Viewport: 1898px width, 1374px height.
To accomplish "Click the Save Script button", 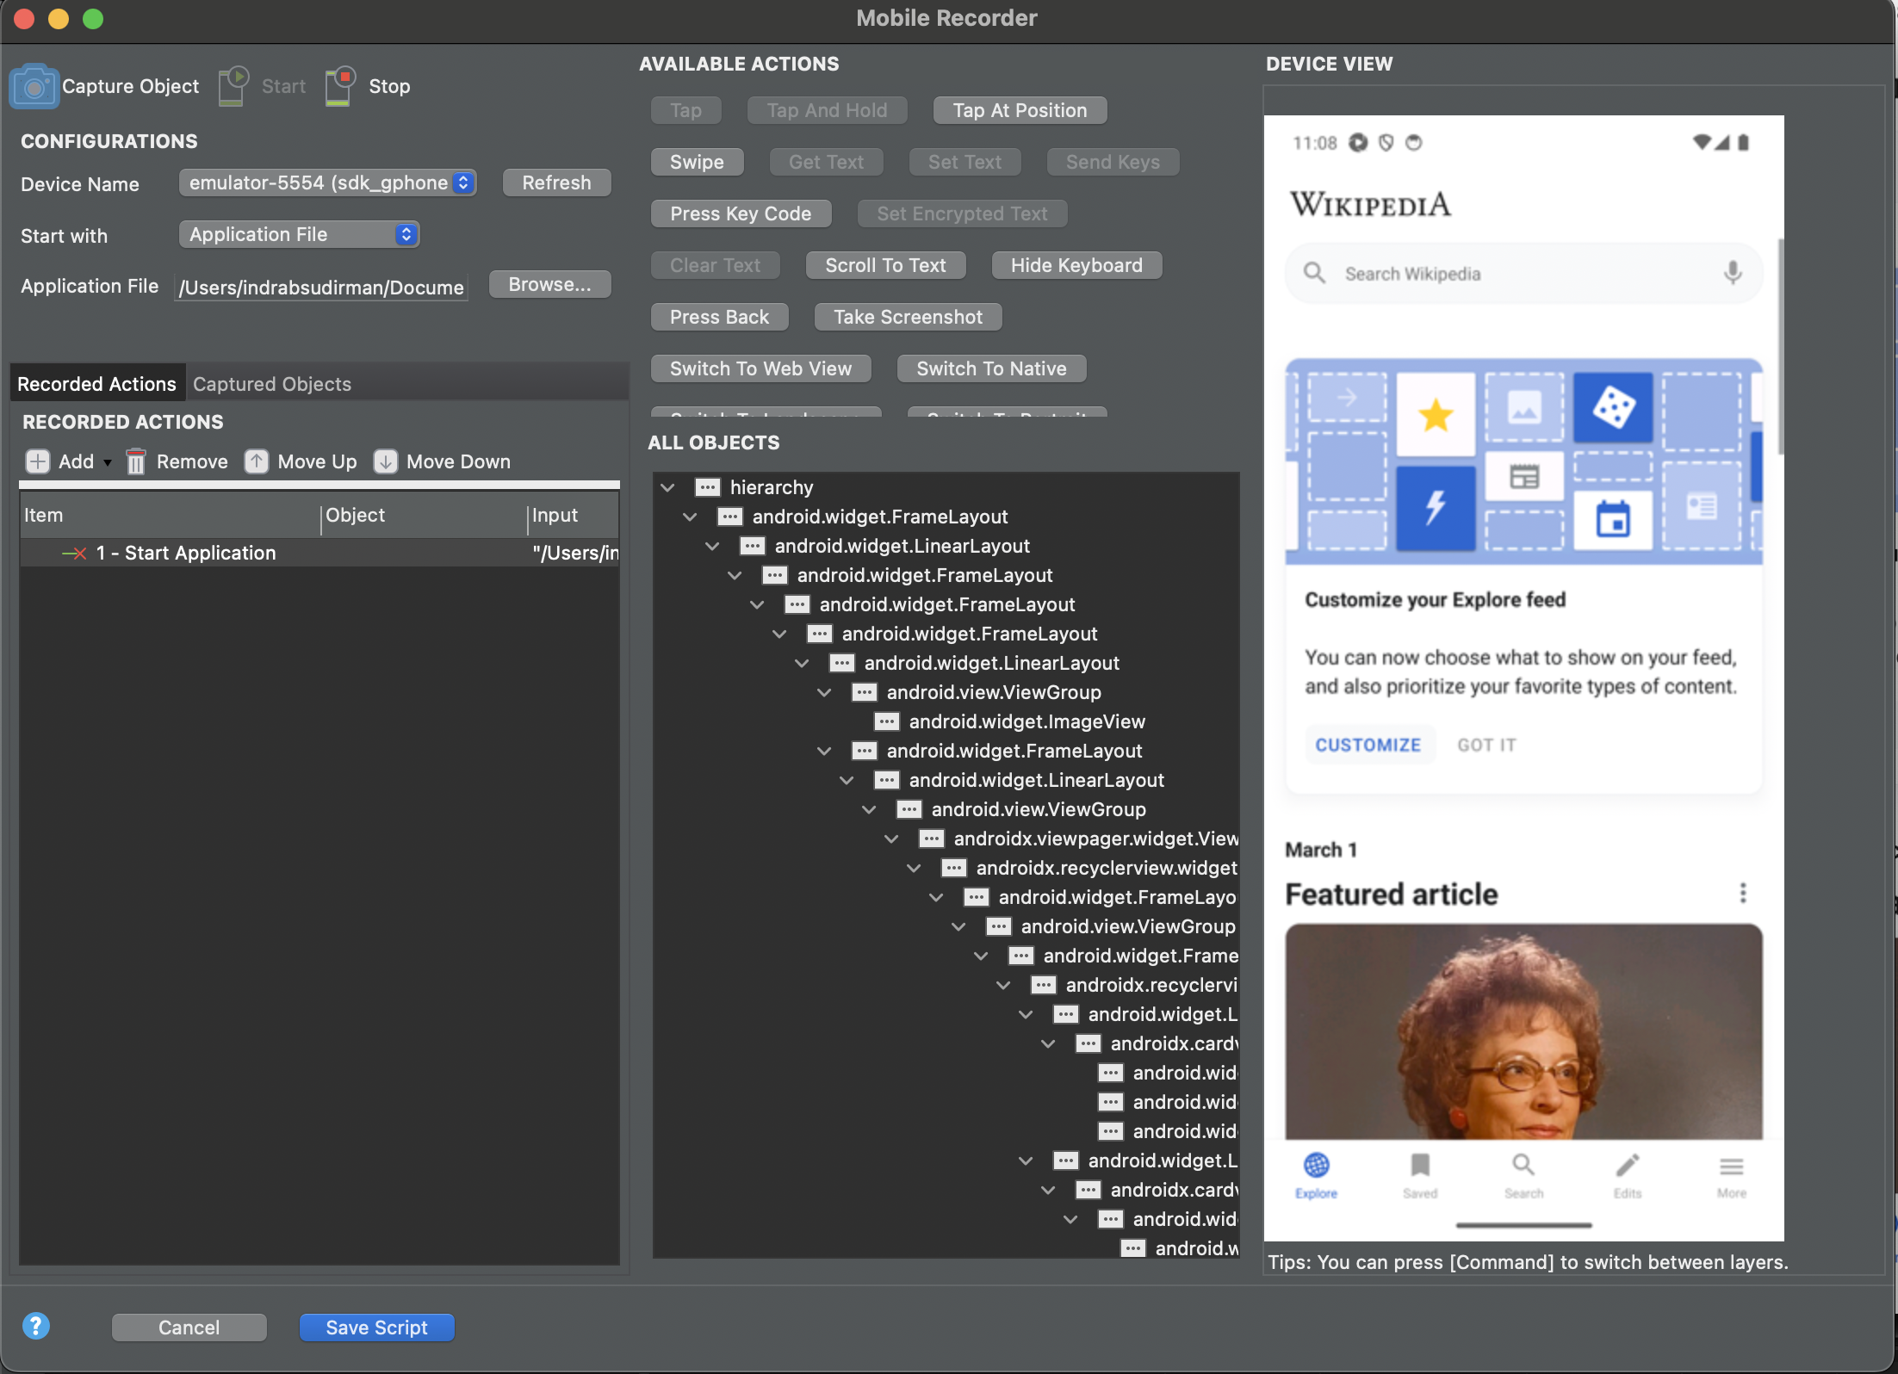I will (376, 1328).
